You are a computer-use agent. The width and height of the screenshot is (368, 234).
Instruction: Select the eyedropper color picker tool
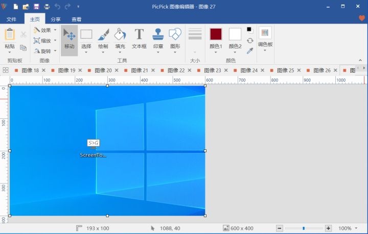point(250,51)
